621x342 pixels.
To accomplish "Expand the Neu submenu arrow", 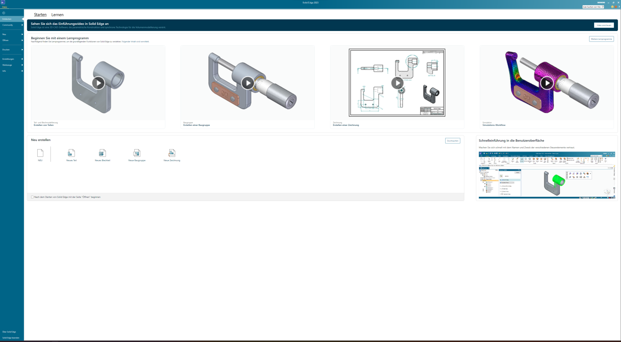I will click(22, 34).
